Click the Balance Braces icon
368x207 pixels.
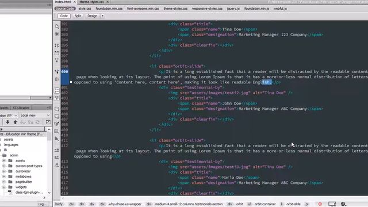[x=57, y=79]
